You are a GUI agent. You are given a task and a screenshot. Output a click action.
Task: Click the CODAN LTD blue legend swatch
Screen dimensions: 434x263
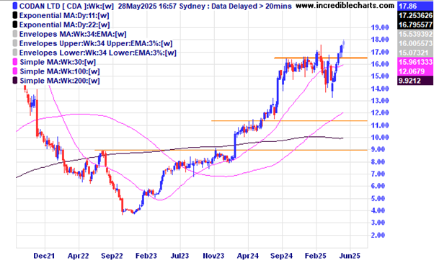click(15, 6)
